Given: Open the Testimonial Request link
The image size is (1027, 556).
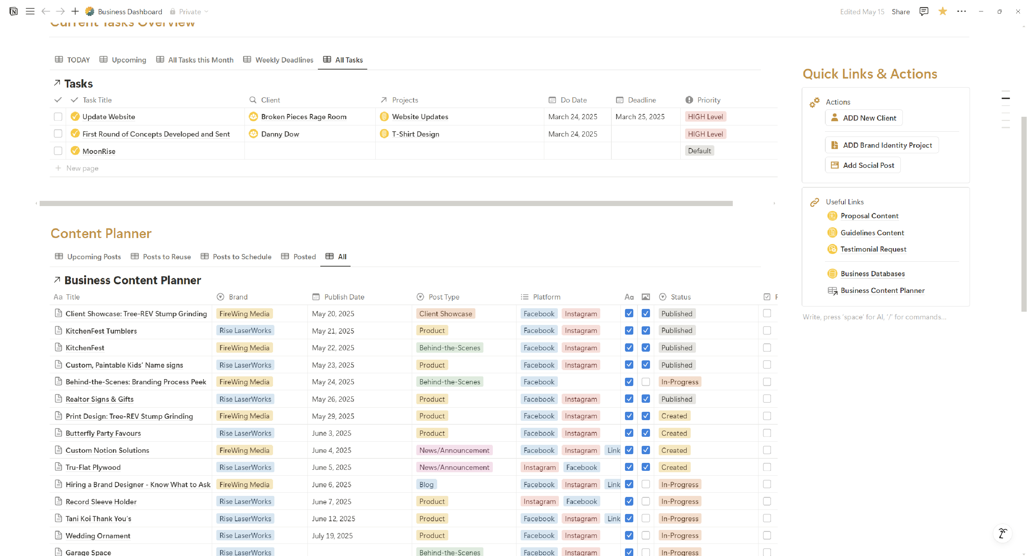Looking at the screenshot, I should [x=873, y=249].
